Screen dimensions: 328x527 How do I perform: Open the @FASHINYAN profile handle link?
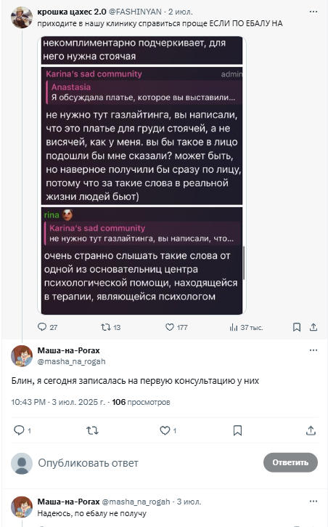point(136,12)
